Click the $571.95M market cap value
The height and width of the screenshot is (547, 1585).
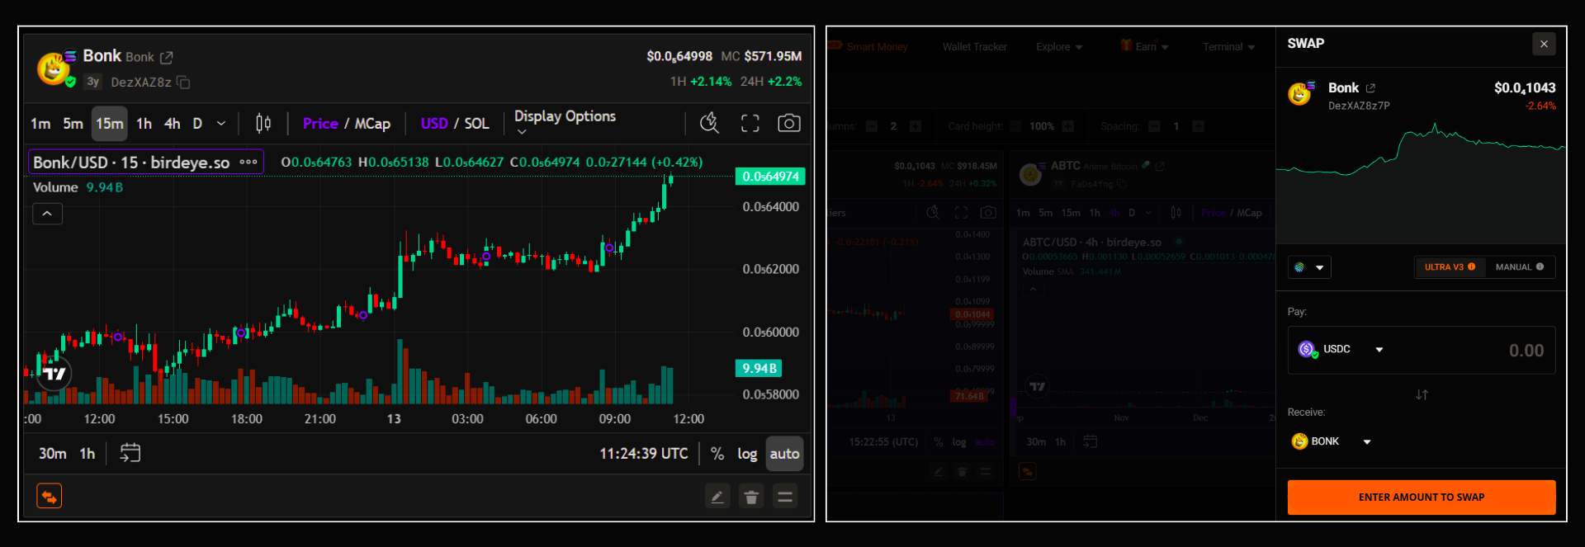(x=773, y=56)
